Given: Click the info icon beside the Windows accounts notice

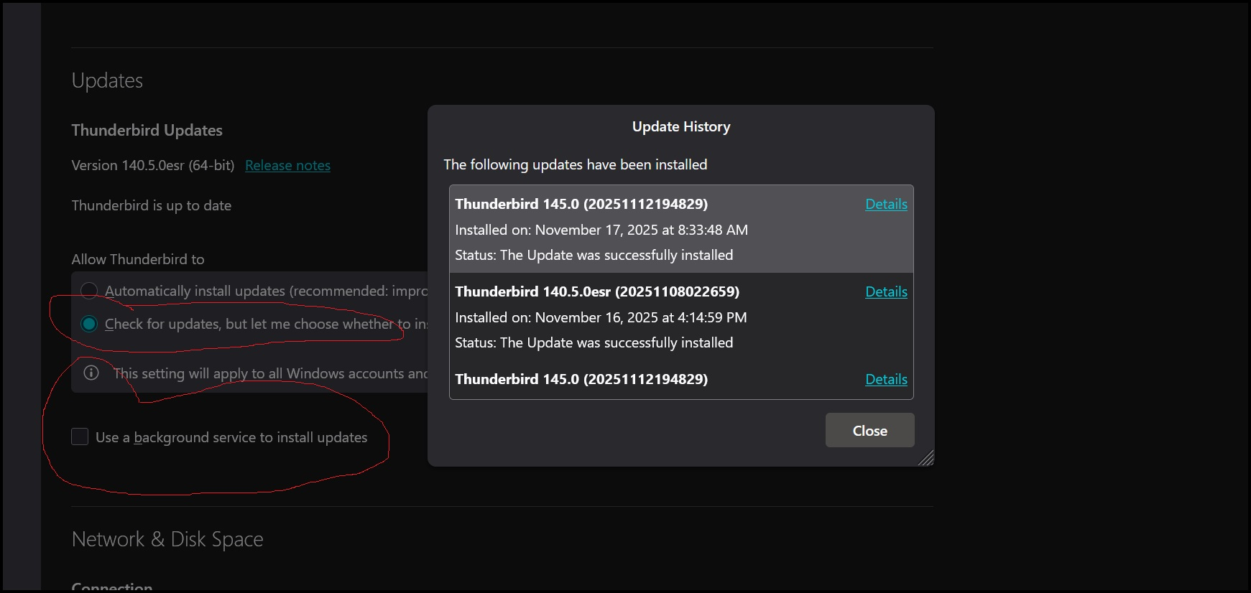Looking at the screenshot, I should tap(91, 373).
